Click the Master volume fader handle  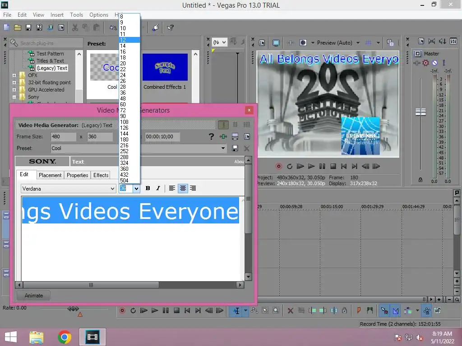(x=420, y=112)
